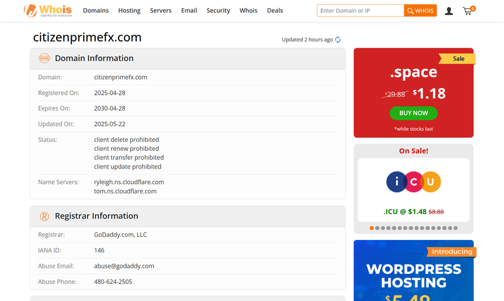Screen dimensions: 504x301
Task: Click status client delete prohibited
Action: (x=127, y=140)
